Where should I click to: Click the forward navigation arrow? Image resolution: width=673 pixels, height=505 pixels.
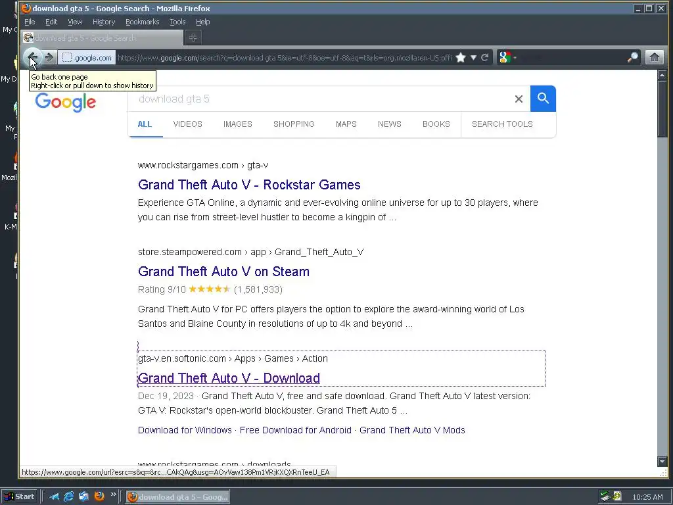pyautogui.click(x=49, y=58)
